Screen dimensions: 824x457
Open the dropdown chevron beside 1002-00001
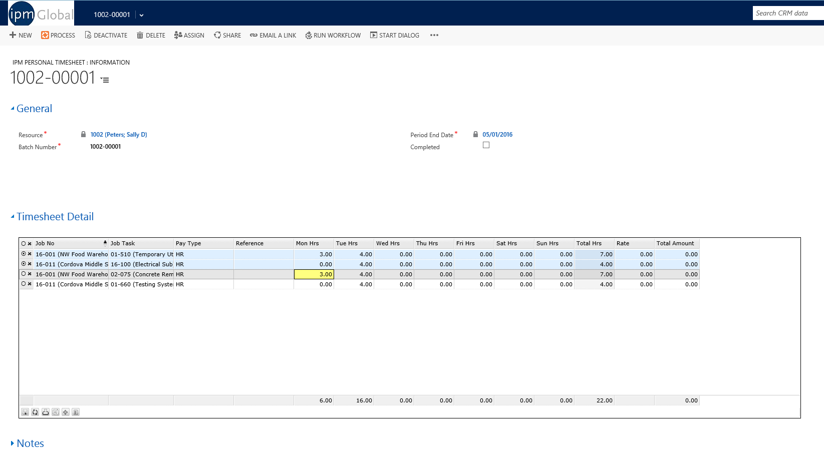(x=141, y=15)
